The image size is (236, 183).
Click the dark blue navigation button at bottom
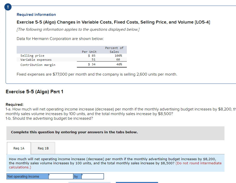pos(137,182)
